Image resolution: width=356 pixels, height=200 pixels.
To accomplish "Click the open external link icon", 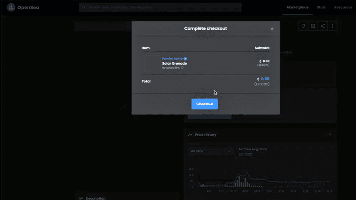I will (313, 26).
